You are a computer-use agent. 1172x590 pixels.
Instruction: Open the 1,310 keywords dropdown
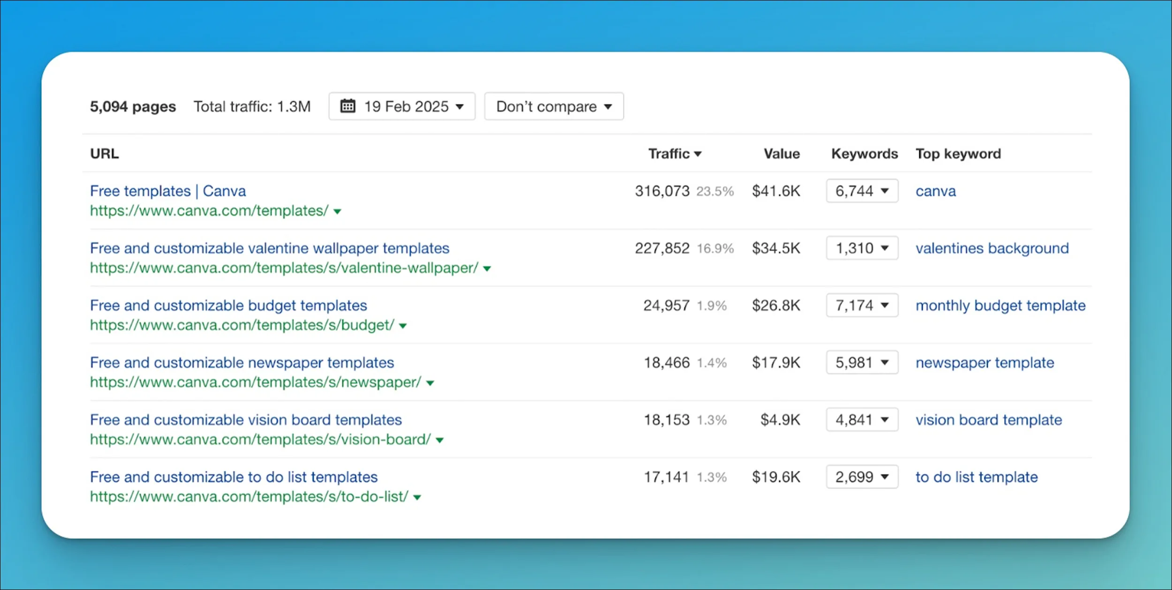(x=862, y=248)
